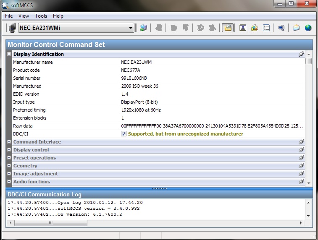Click the pin icon on Image adjustment row
Screen dimensions: 318x240
pos(301,174)
